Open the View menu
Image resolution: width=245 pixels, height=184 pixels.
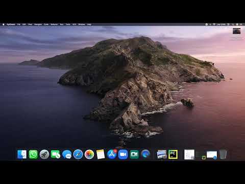click(x=30, y=25)
